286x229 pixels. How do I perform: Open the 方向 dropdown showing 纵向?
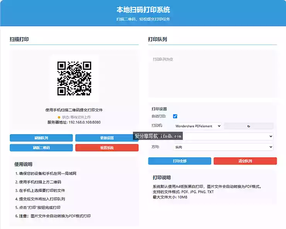tap(223, 147)
